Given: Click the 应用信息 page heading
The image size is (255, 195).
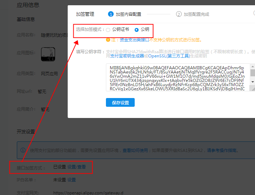Looking at the screenshot, I should (x=28, y=5).
